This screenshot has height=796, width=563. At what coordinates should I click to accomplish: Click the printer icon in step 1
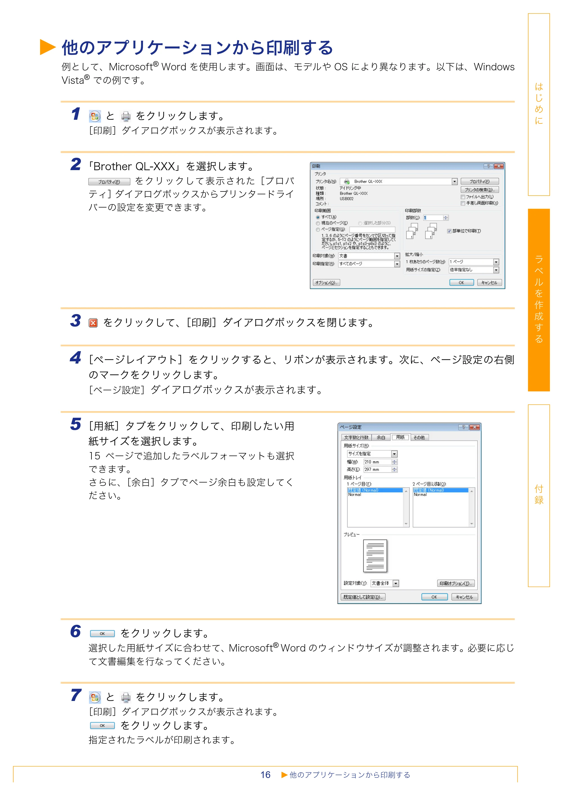point(126,116)
